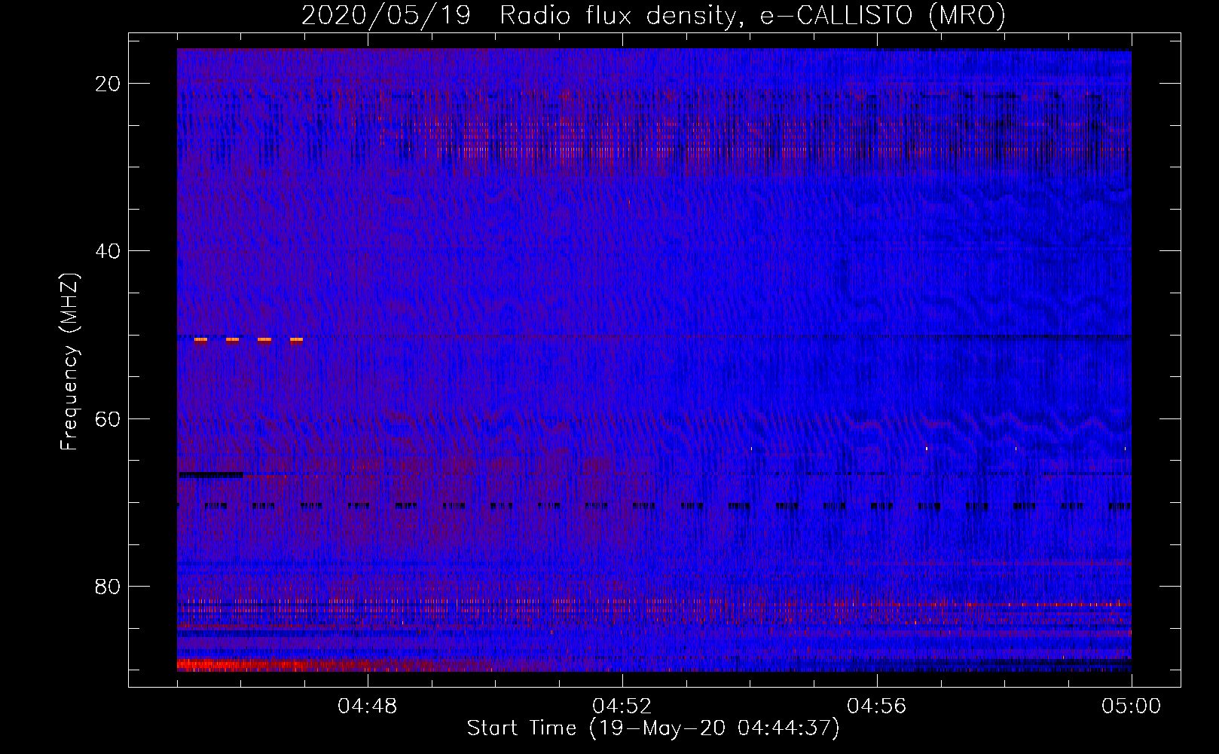Click the time tick label '04:48'
This screenshot has height=754, width=1219.
[368, 706]
